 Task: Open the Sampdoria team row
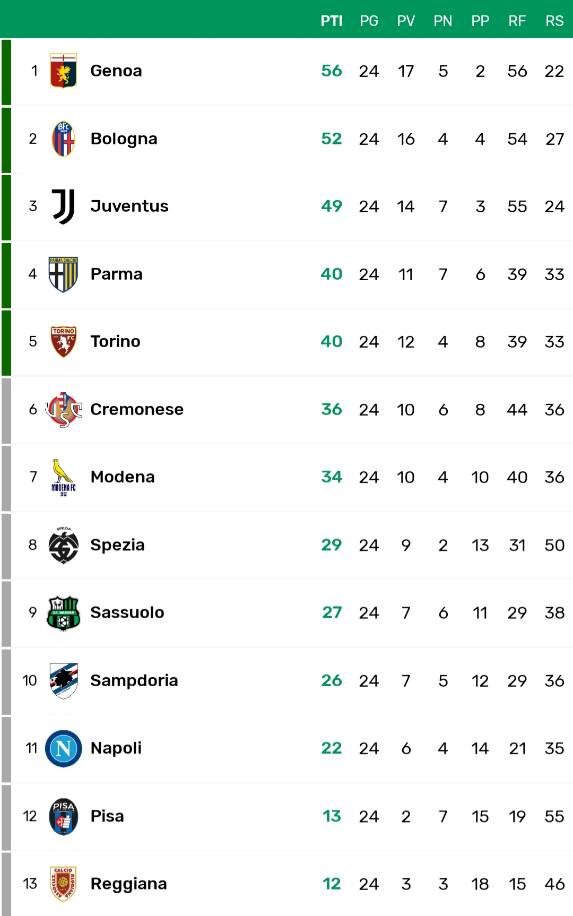coord(286,681)
